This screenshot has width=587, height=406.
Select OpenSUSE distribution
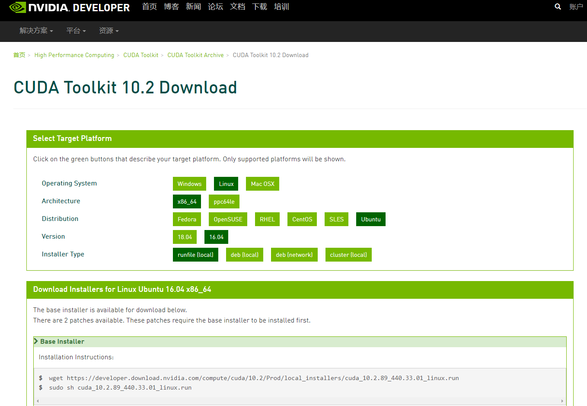pyautogui.click(x=228, y=219)
